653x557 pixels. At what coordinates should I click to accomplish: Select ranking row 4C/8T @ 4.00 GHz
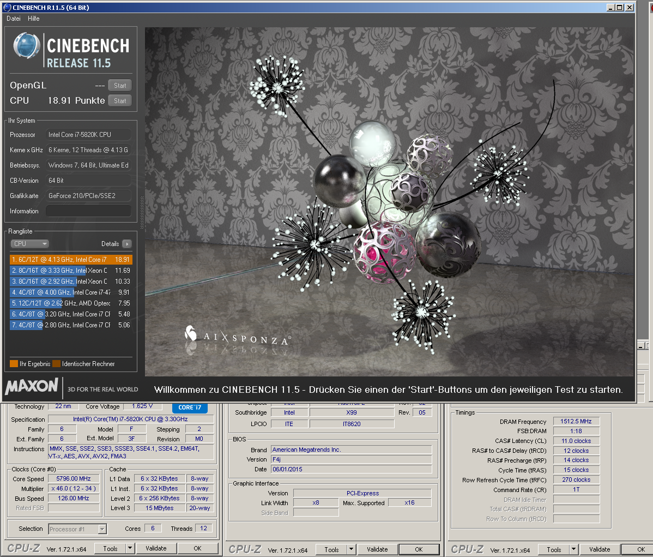coord(71,292)
